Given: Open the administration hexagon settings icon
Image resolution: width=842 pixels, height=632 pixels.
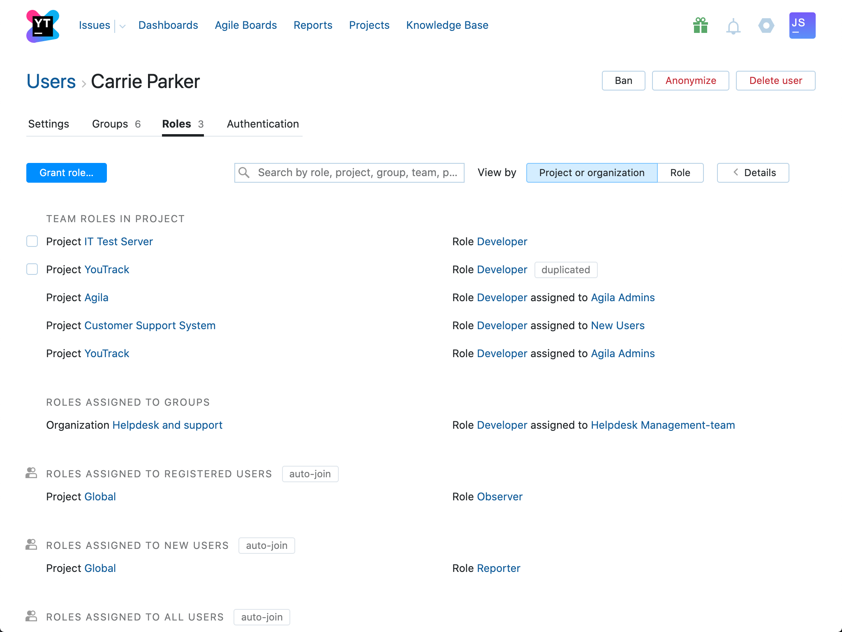Looking at the screenshot, I should (x=766, y=26).
